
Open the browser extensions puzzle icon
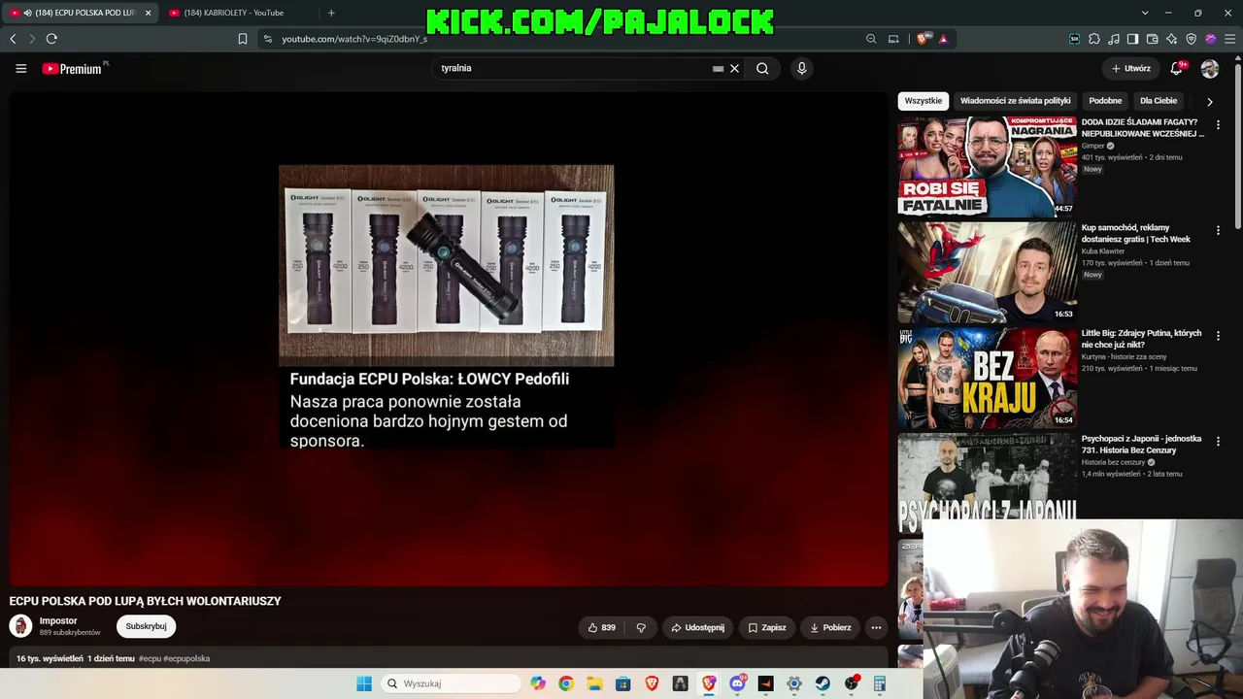(x=1094, y=39)
